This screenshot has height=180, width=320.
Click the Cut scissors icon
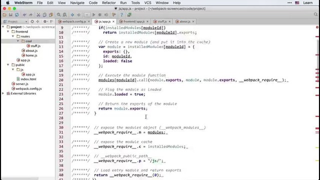point(38,14)
